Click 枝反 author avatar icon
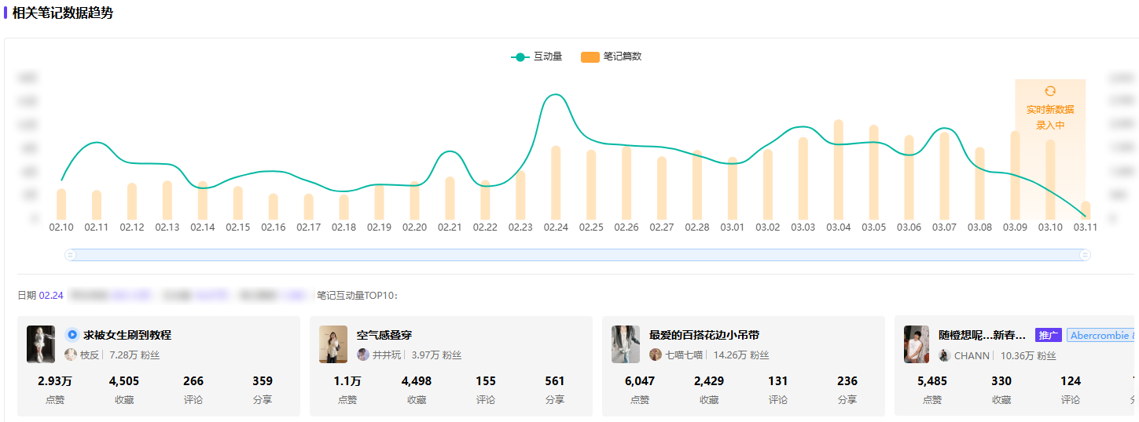The image size is (1139, 422). (x=71, y=355)
